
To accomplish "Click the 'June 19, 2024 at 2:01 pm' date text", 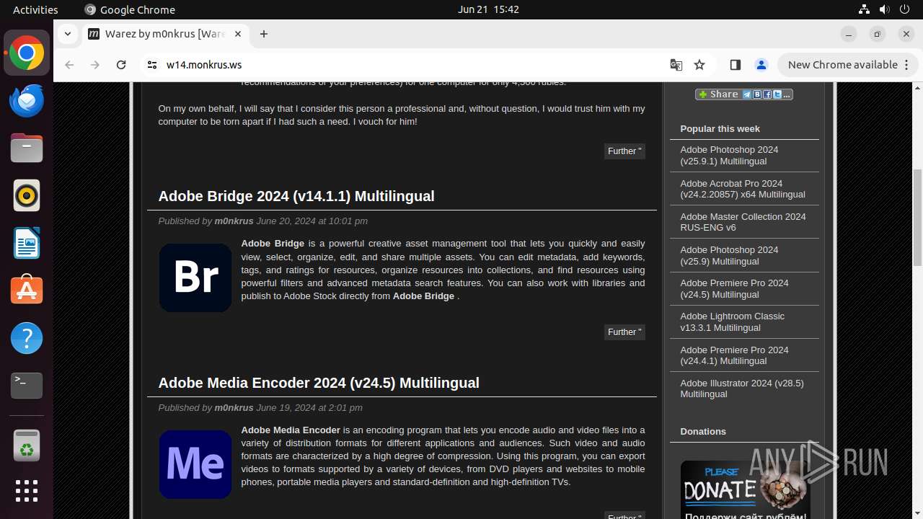I will (309, 408).
